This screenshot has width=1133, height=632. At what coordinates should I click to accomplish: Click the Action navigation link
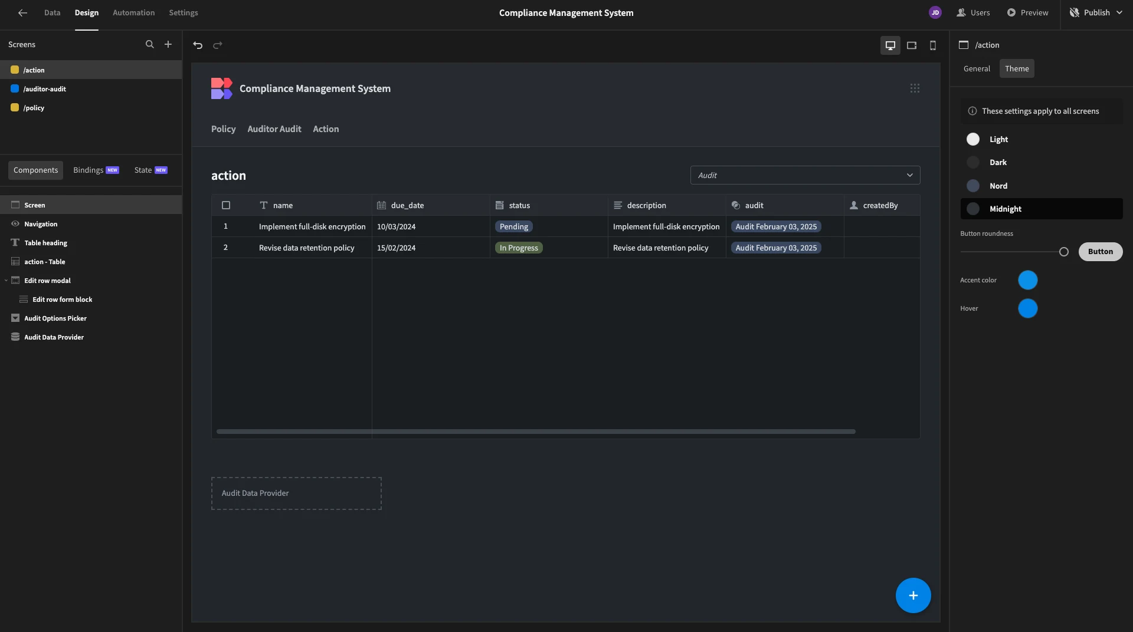pos(326,129)
